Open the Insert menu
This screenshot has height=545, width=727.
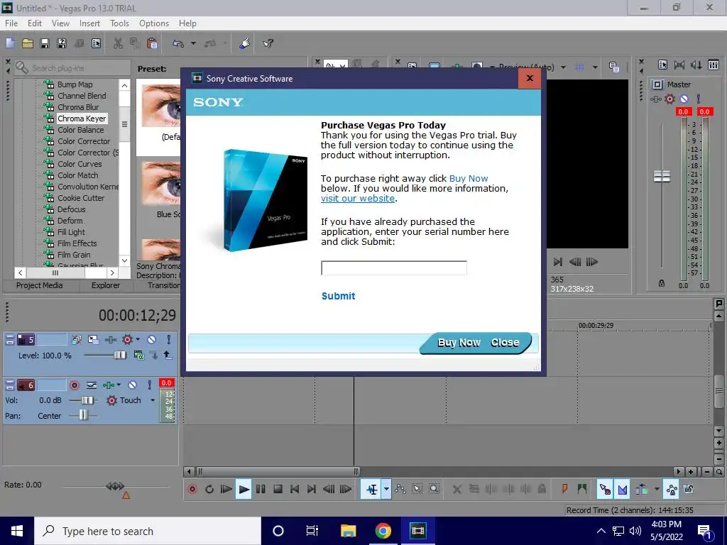(x=89, y=23)
